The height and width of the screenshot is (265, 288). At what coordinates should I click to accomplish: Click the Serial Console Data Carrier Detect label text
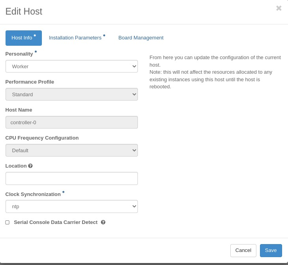coord(55,222)
